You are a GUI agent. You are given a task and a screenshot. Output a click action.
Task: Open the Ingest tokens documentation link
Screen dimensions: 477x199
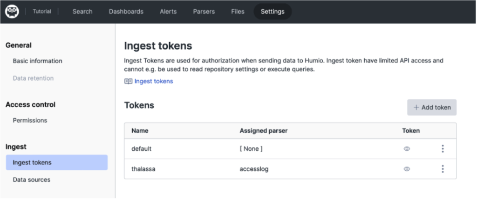[x=154, y=81]
